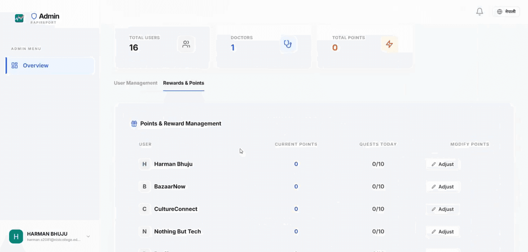The width and height of the screenshot is (528, 252).
Task: Click the Doctors count 1
Action: pos(232,48)
